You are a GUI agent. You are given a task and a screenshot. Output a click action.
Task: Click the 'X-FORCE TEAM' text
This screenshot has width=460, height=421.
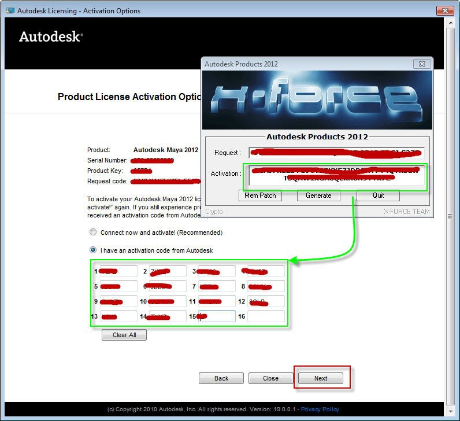[407, 212]
